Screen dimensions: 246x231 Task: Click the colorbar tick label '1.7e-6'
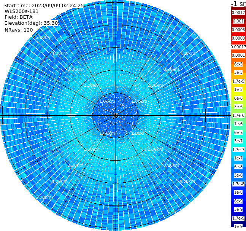[x=238, y=115]
